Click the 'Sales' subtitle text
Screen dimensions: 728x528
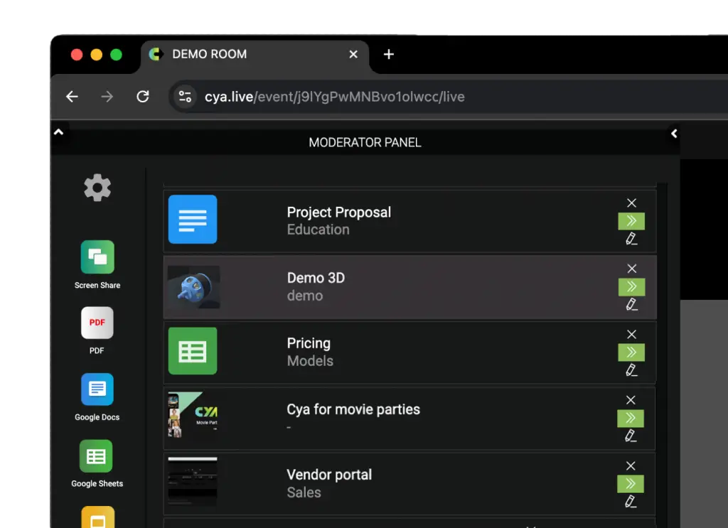click(x=304, y=492)
